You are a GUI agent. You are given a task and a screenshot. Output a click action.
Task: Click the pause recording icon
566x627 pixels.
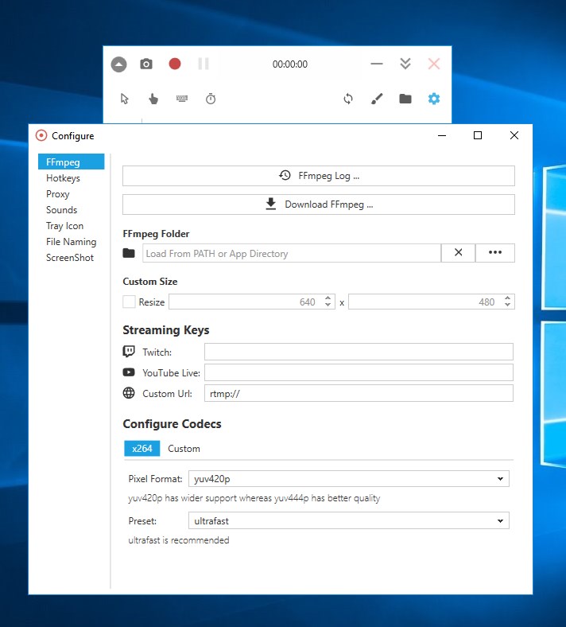coord(204,64)
